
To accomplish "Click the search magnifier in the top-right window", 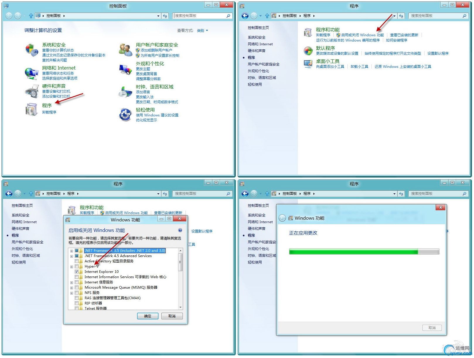I will (465, 16).
